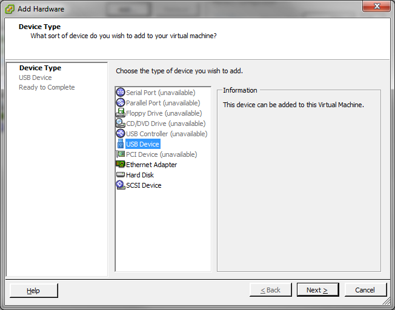Open the Help button

34,291
